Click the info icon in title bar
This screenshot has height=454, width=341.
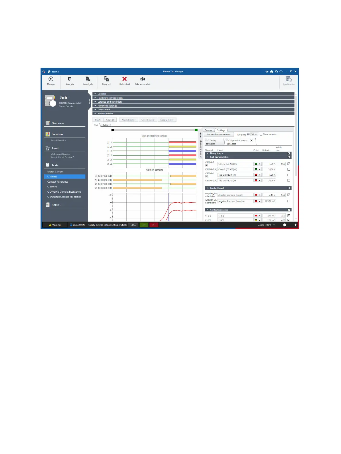tap(281, 72)
